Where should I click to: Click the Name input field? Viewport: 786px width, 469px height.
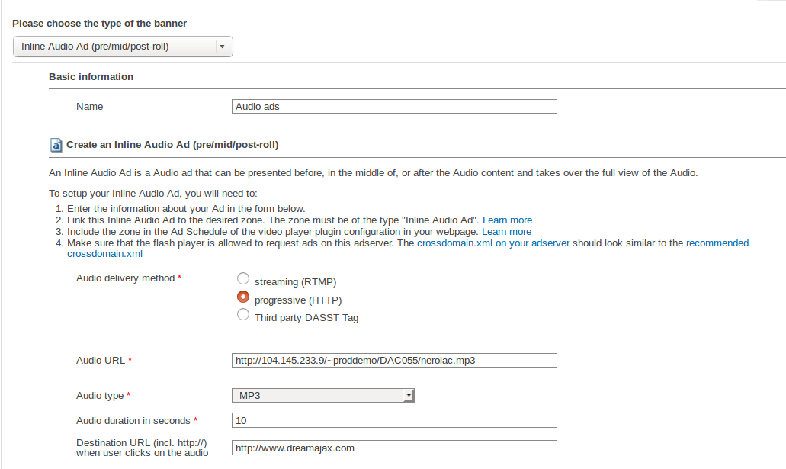tap(393, 107)
